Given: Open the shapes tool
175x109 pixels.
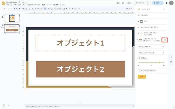Looking at the screenshot, I should pos(51,8).
